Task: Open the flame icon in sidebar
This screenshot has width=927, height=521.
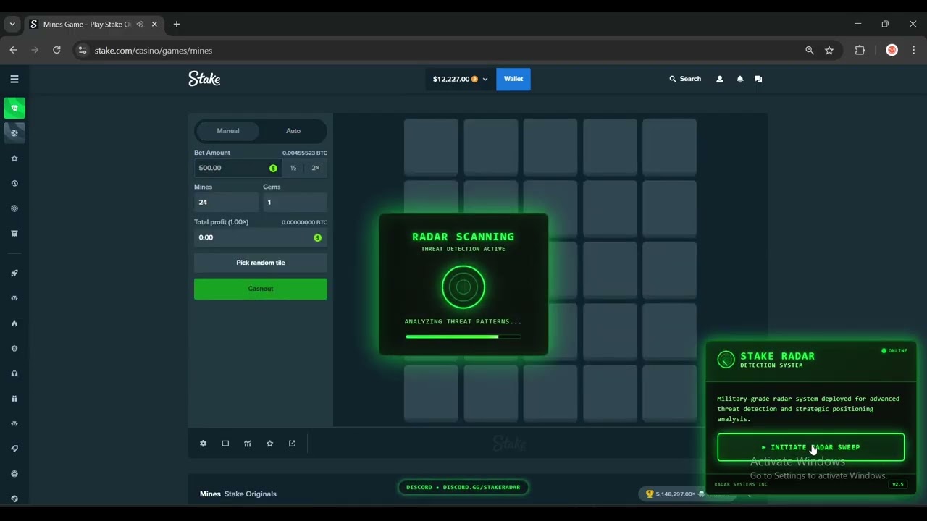Action: (x=14, y=323)
